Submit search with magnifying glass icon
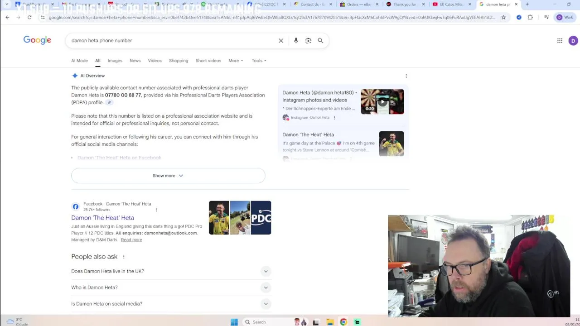580x326 pixels. tap(320, 40)
